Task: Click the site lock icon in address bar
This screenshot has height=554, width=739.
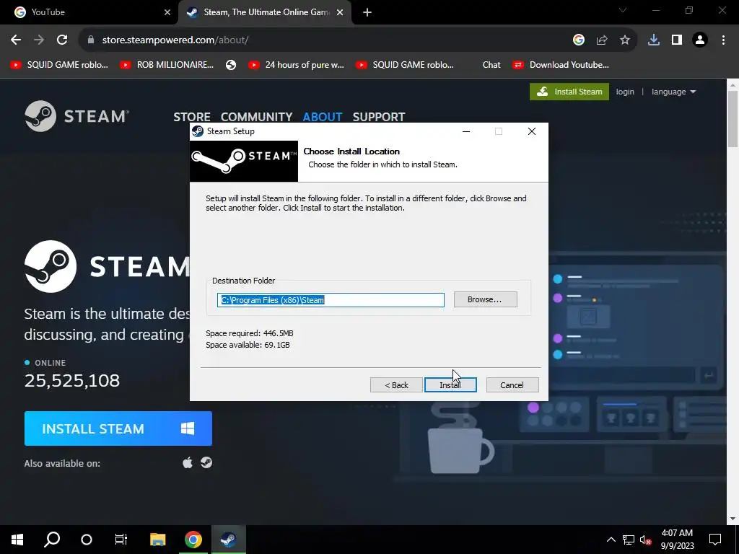Action: coord(91,40)
